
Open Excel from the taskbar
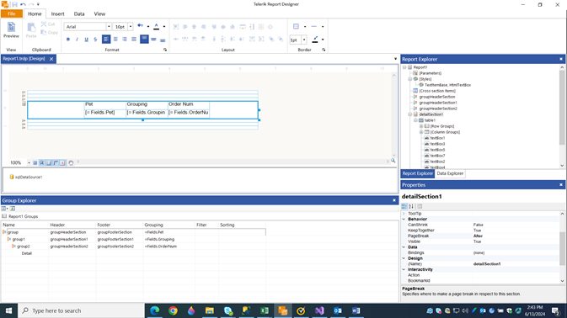coord(265,310)
